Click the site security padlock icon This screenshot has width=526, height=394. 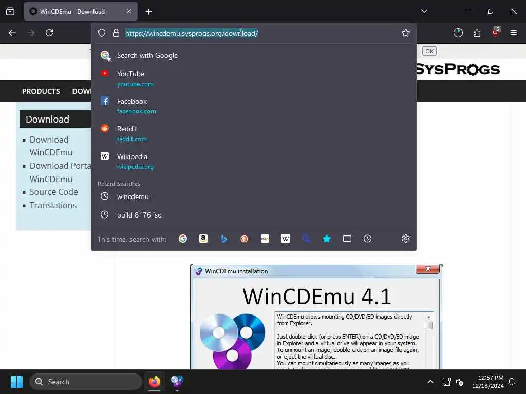[116, 33]
